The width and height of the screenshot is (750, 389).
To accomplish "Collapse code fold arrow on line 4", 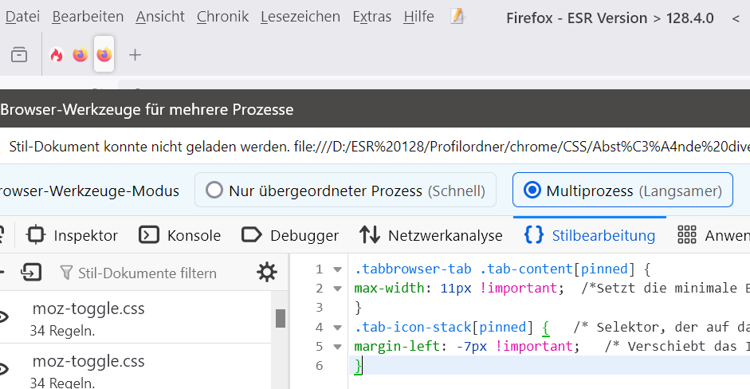I will [337, 327].
